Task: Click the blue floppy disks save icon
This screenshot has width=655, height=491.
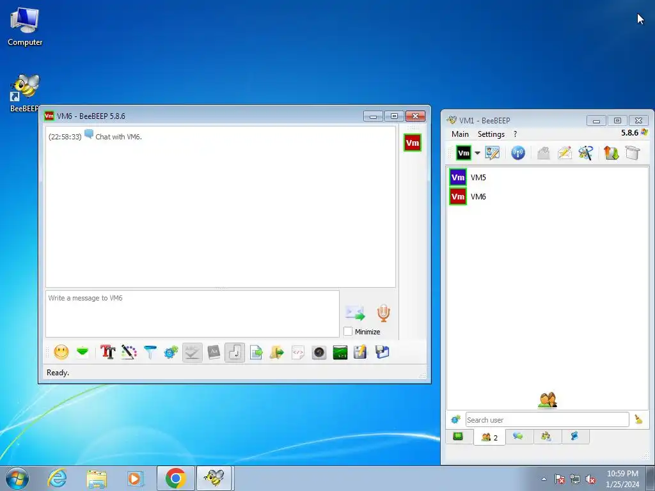Action: (382, 352)
